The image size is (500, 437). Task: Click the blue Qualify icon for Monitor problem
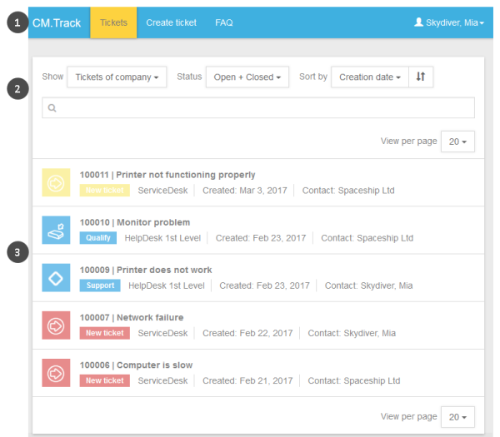[56, 230]
